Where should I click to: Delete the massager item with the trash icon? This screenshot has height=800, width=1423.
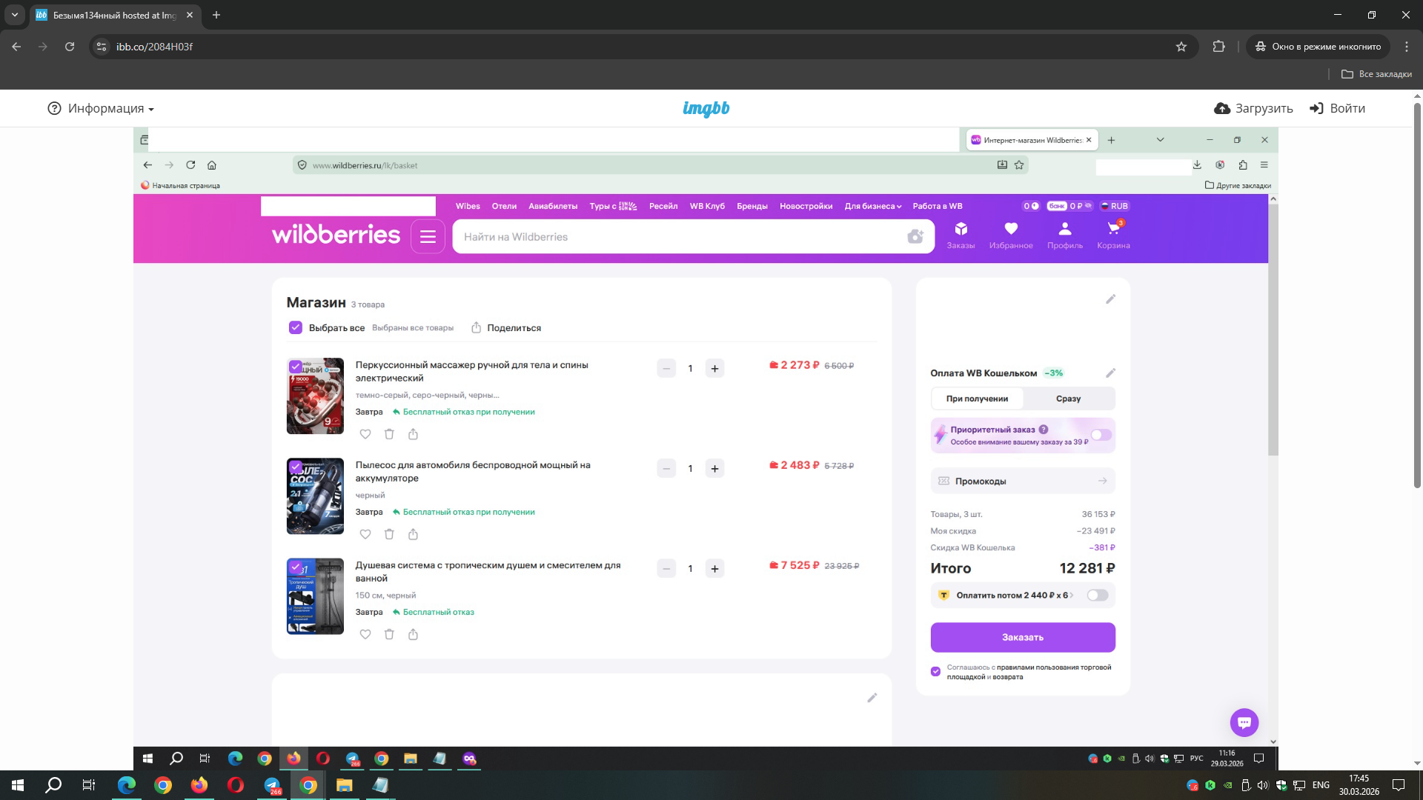point(389,434)
